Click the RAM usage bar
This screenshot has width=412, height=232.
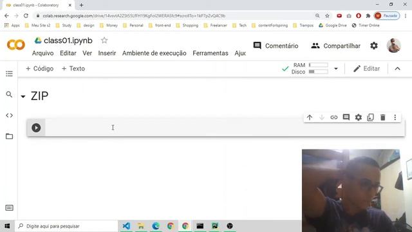tap(319, 65)
